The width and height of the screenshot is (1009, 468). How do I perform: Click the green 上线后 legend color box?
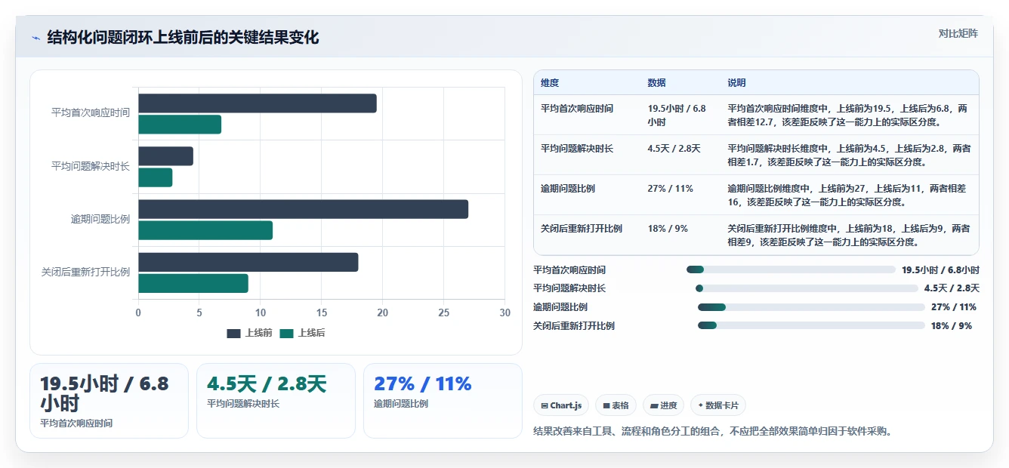tap(287, 334)
